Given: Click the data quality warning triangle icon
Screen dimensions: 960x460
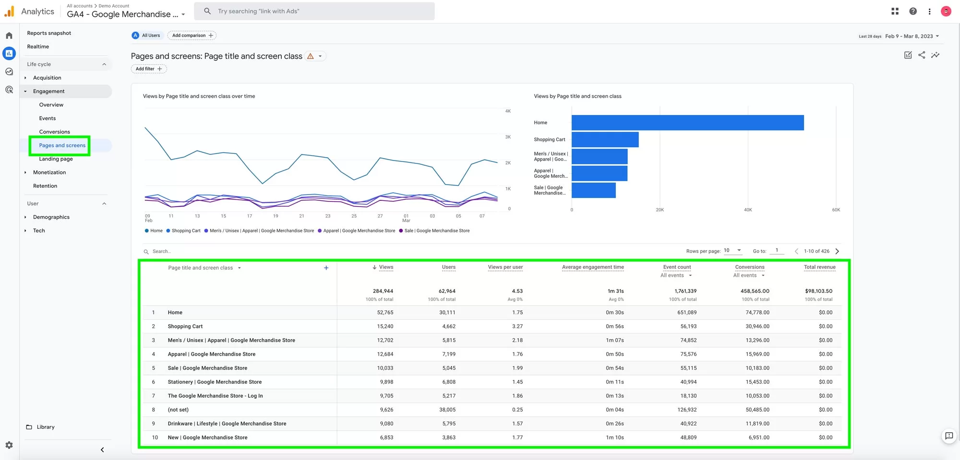Looking at the screenshot, I should click(x=311, y=56).
